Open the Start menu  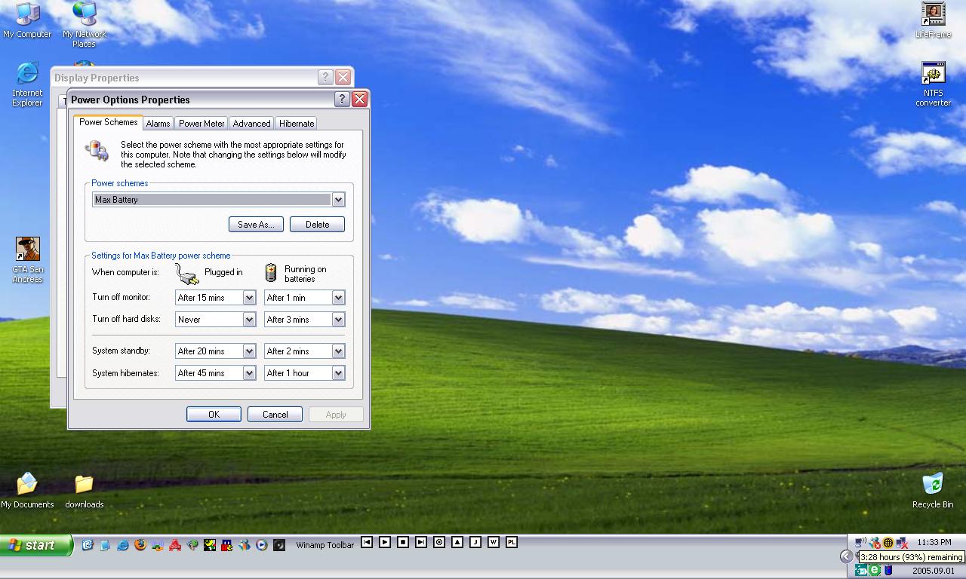coord(35,545)
